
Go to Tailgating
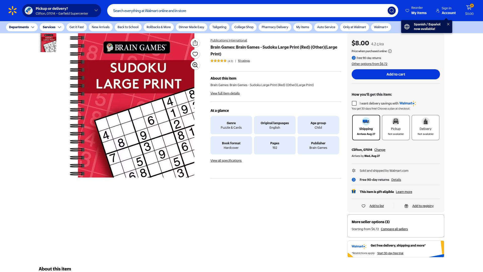219,27
